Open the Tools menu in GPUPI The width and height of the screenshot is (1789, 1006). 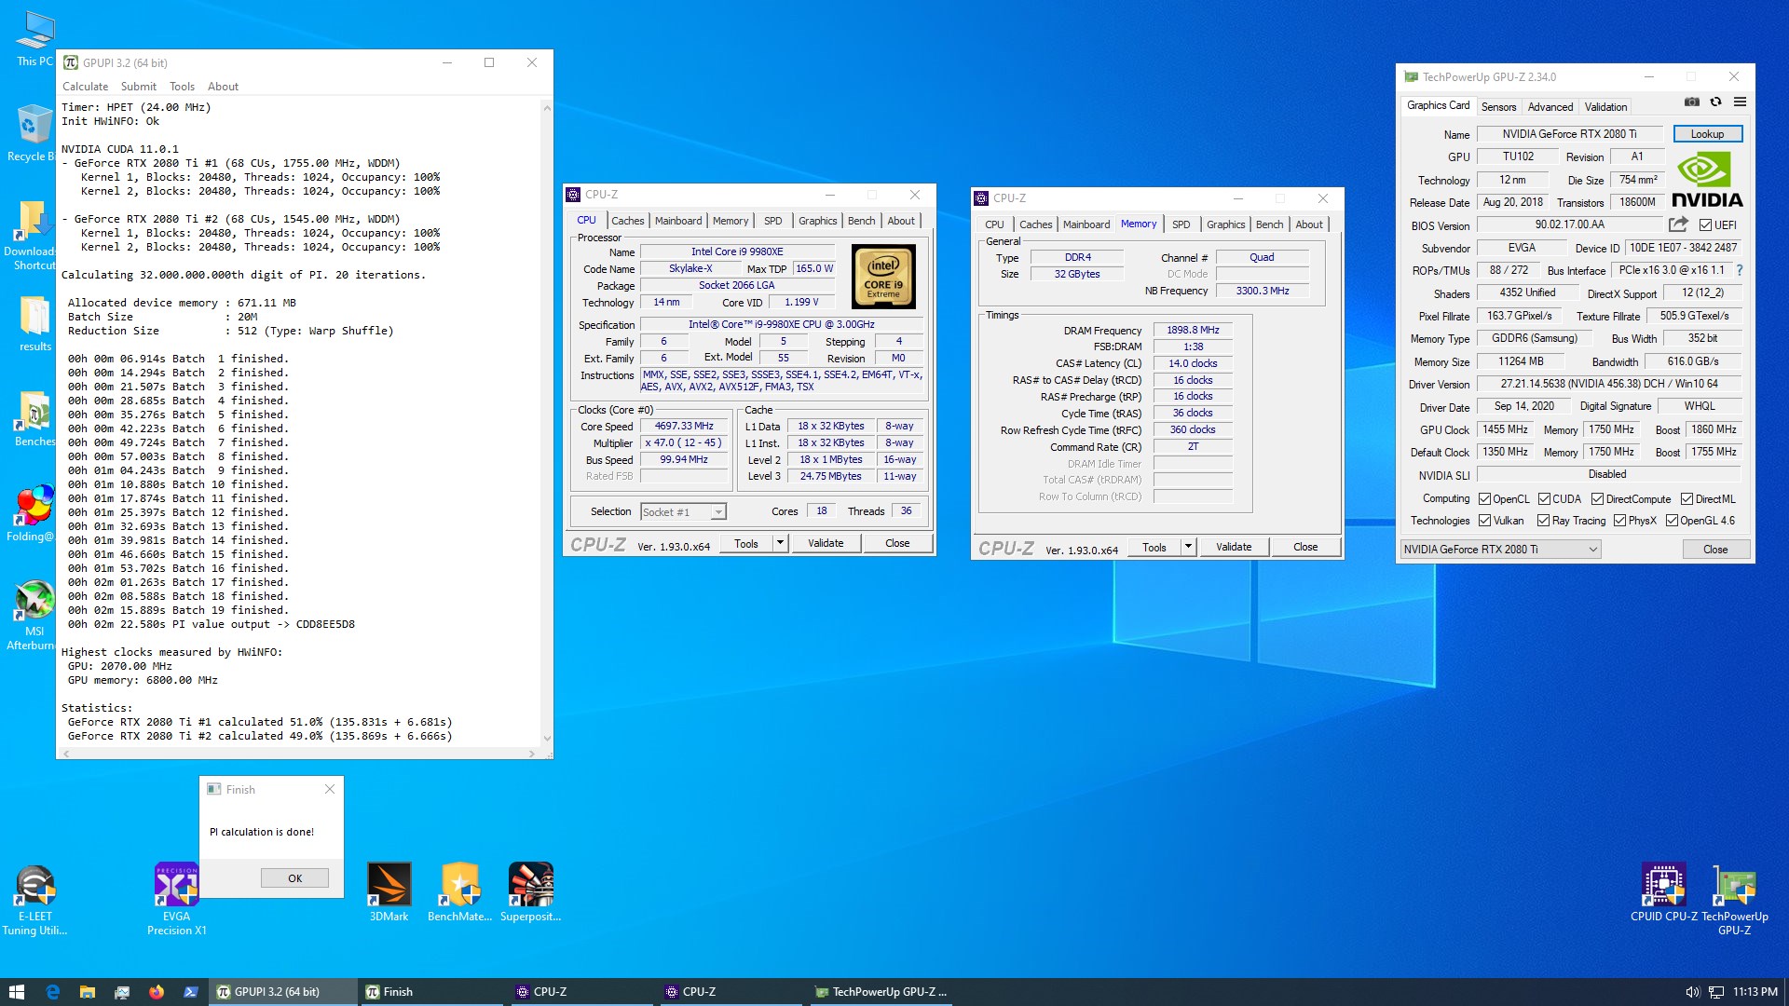182,87
